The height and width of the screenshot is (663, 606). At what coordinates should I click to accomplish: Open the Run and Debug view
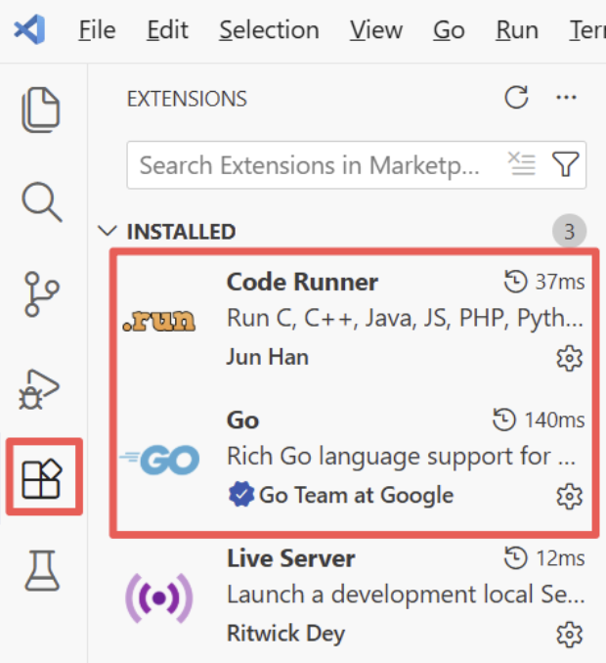pos(39,390)
